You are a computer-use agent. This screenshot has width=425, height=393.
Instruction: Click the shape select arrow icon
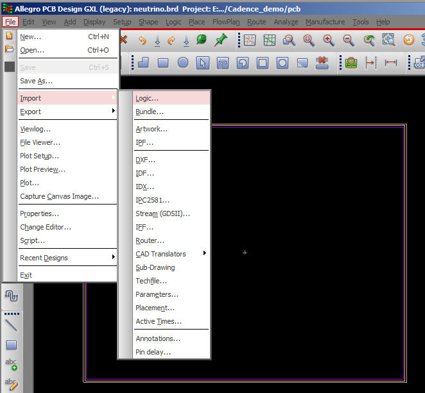point(203,63)
